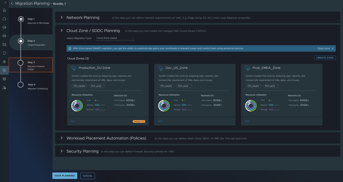Click the Dev_US_Zone cloud icon
Viewport: 343px width, 182px height.
click(160, 68)
